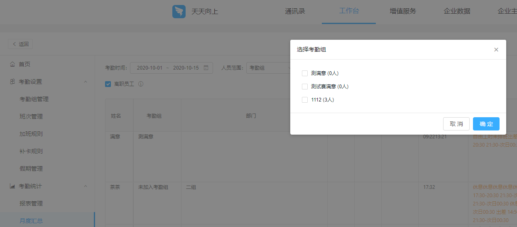Switch to the 通讯录 tab

coord(295,11)
